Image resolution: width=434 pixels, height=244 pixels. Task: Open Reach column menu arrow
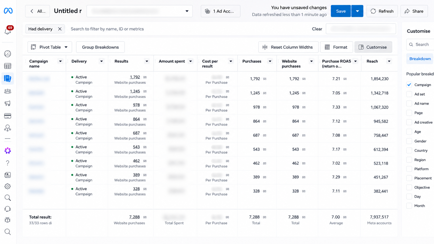click(x=389, y=61)
